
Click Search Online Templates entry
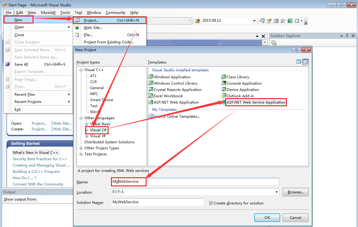(x=174, y=117)
